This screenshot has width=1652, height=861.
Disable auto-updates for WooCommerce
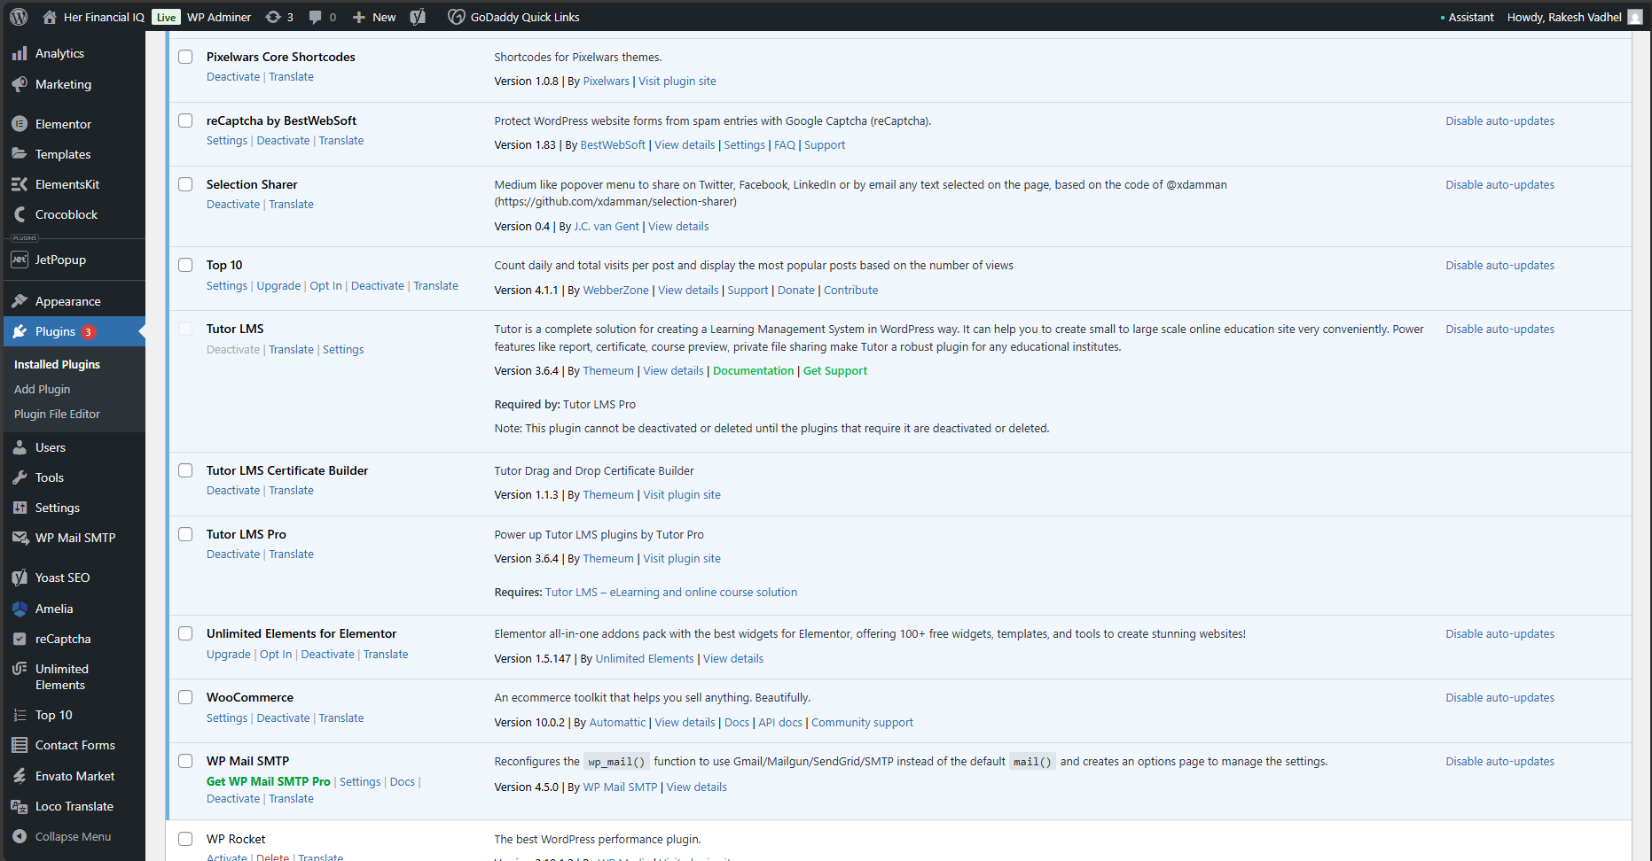point(1499,698)
